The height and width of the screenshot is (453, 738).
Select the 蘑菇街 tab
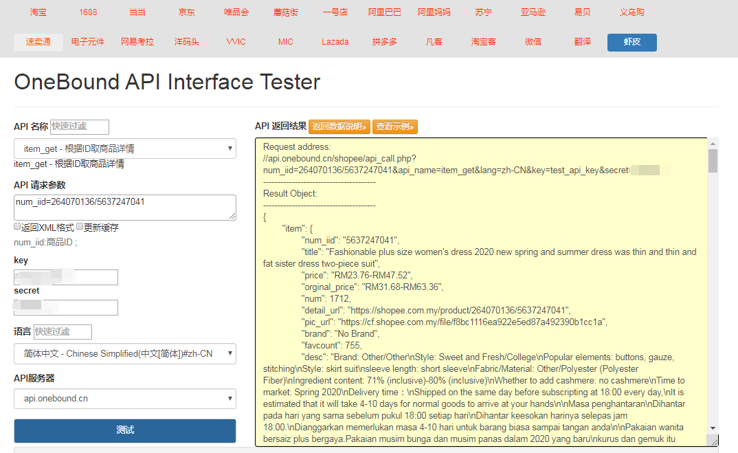[285, 12]
